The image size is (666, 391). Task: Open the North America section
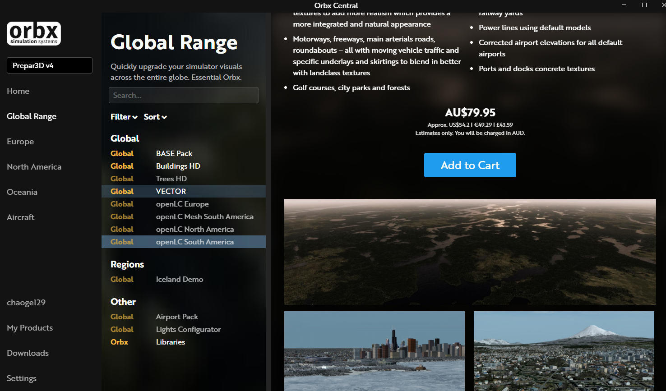click(34, 167)
